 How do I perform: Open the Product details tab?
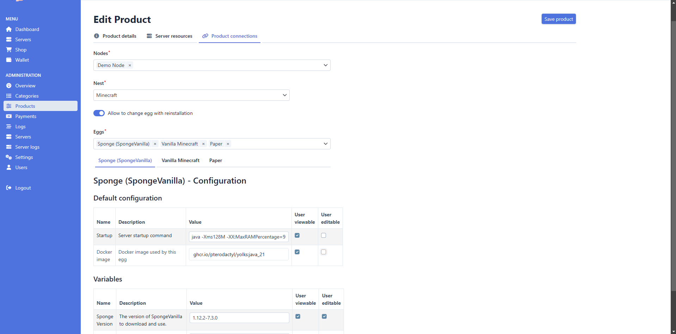pyautogui.click(x=115, y=36)
